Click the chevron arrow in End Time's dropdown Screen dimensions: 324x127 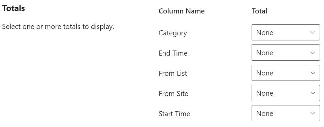(313, 53)
